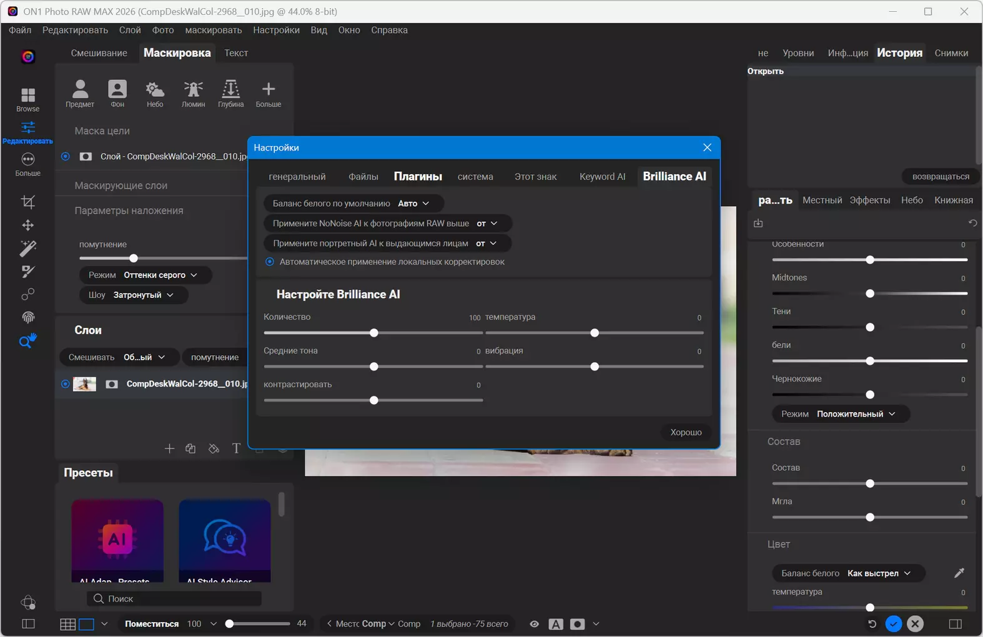
Task: Click the add layer plus icon
Action: tap(169, 448)
